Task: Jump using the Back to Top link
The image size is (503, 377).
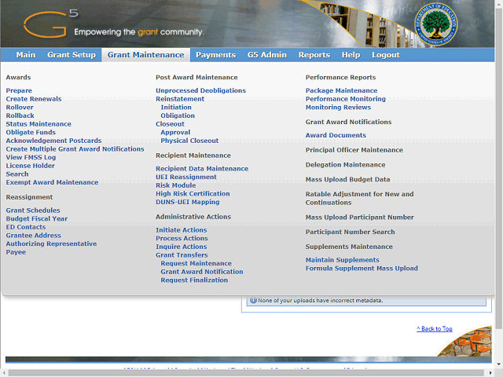Action: [x=435, y=328]
